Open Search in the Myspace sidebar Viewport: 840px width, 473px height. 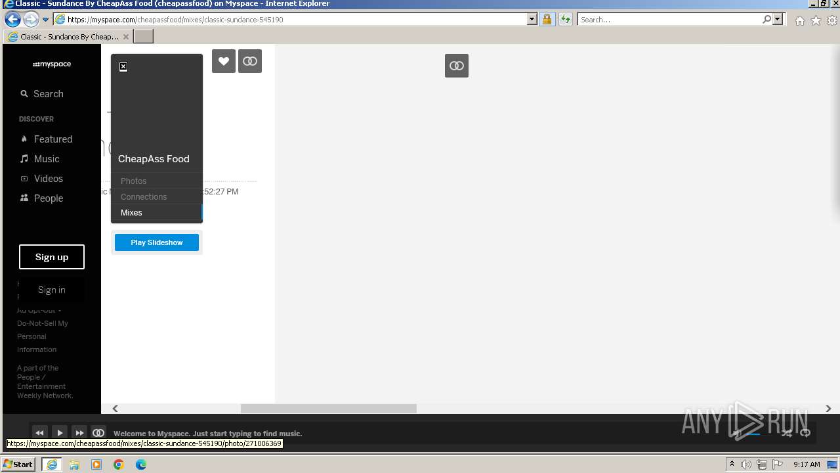(x=42, y=94)
